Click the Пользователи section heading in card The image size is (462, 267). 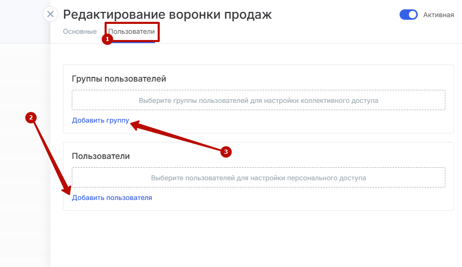(100, 156)
